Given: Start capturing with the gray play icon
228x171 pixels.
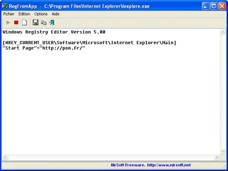Looking at the screenshot, I should (8, 23).
